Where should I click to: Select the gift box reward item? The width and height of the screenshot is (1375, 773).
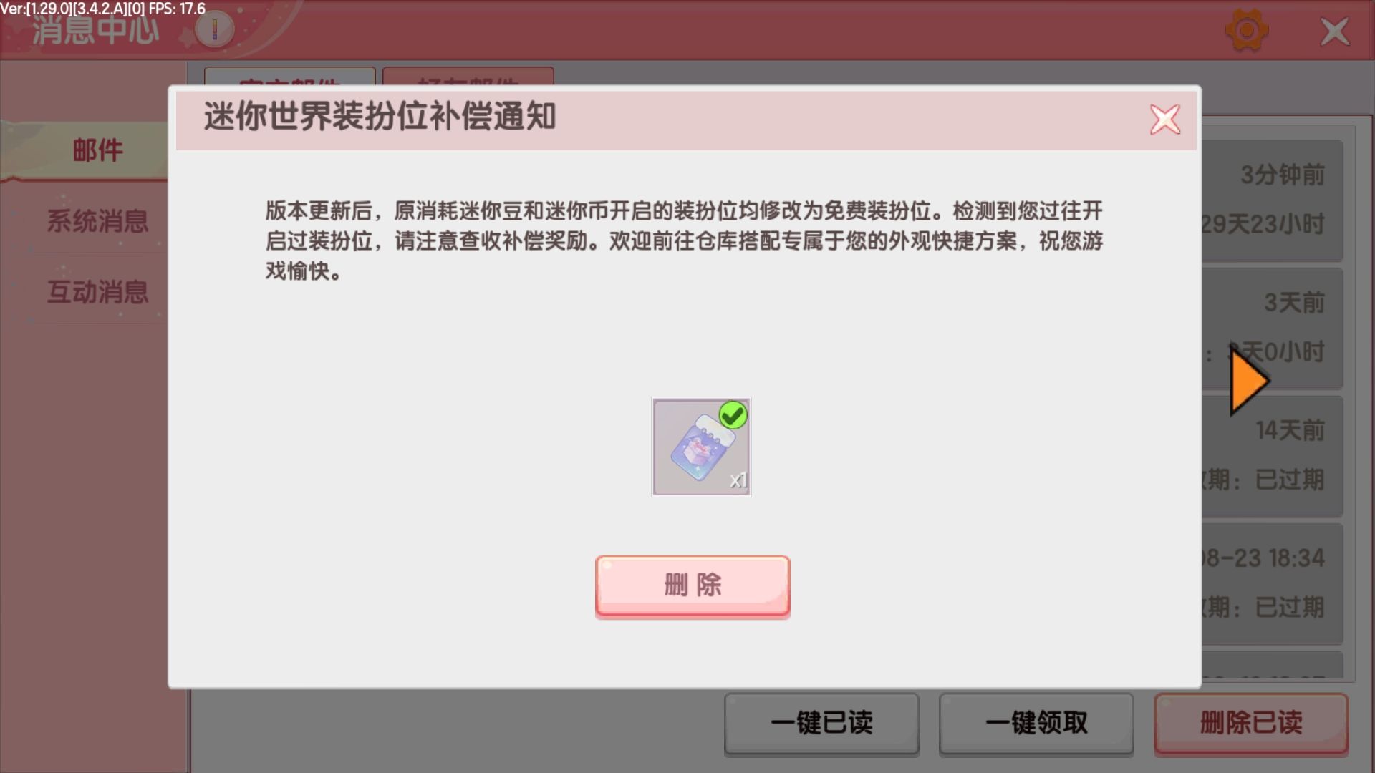coord(701,447)
